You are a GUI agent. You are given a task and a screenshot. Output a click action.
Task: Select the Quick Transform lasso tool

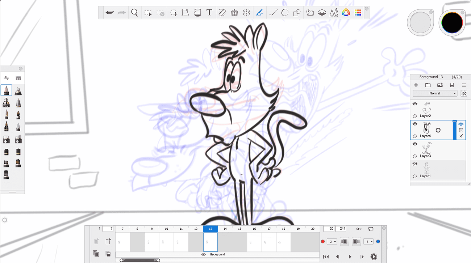coord(174,13)
